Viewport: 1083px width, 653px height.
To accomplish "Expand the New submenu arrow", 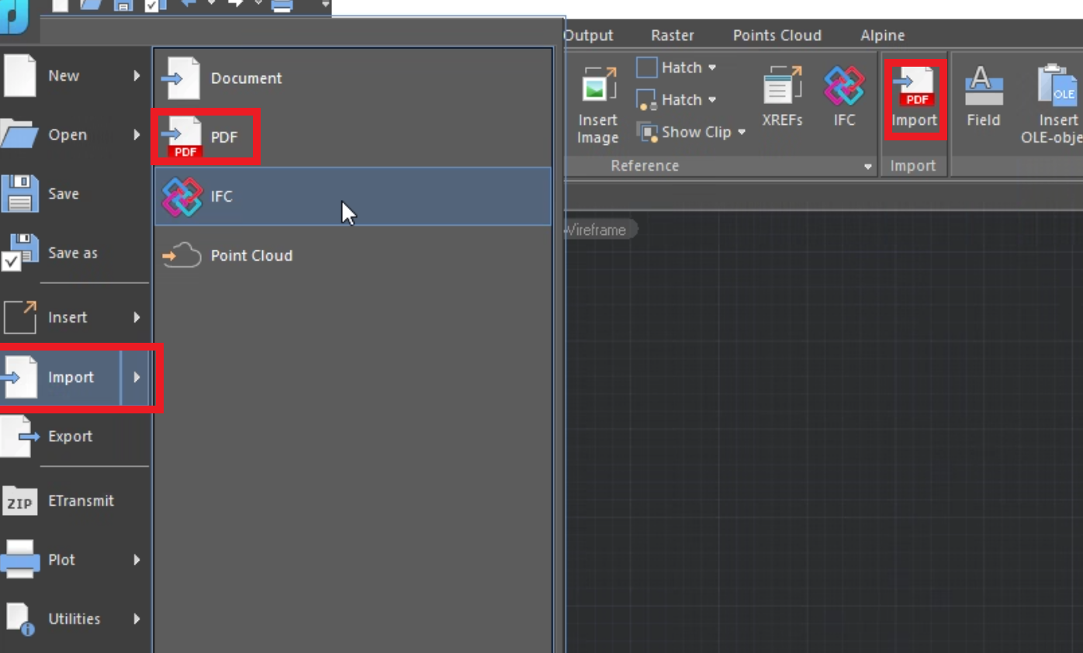I will pyautogui.click(x=137, y=76).
